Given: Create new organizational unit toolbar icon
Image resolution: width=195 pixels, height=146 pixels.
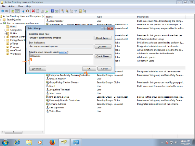Looking at the screenshot, I should click(71, 11).
